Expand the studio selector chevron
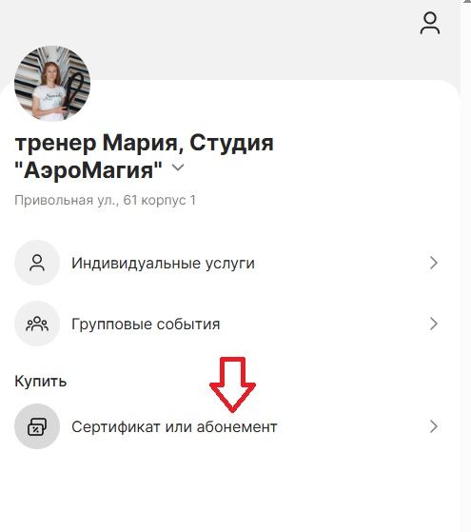471x532 pixels. tap(178, 167)
